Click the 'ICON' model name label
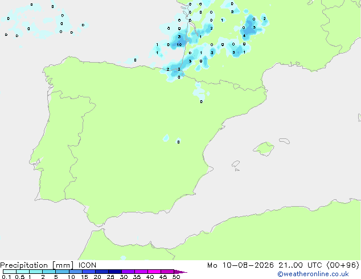Image resolution: width=361 pixels, height=279 pixels. pos(87,265)
